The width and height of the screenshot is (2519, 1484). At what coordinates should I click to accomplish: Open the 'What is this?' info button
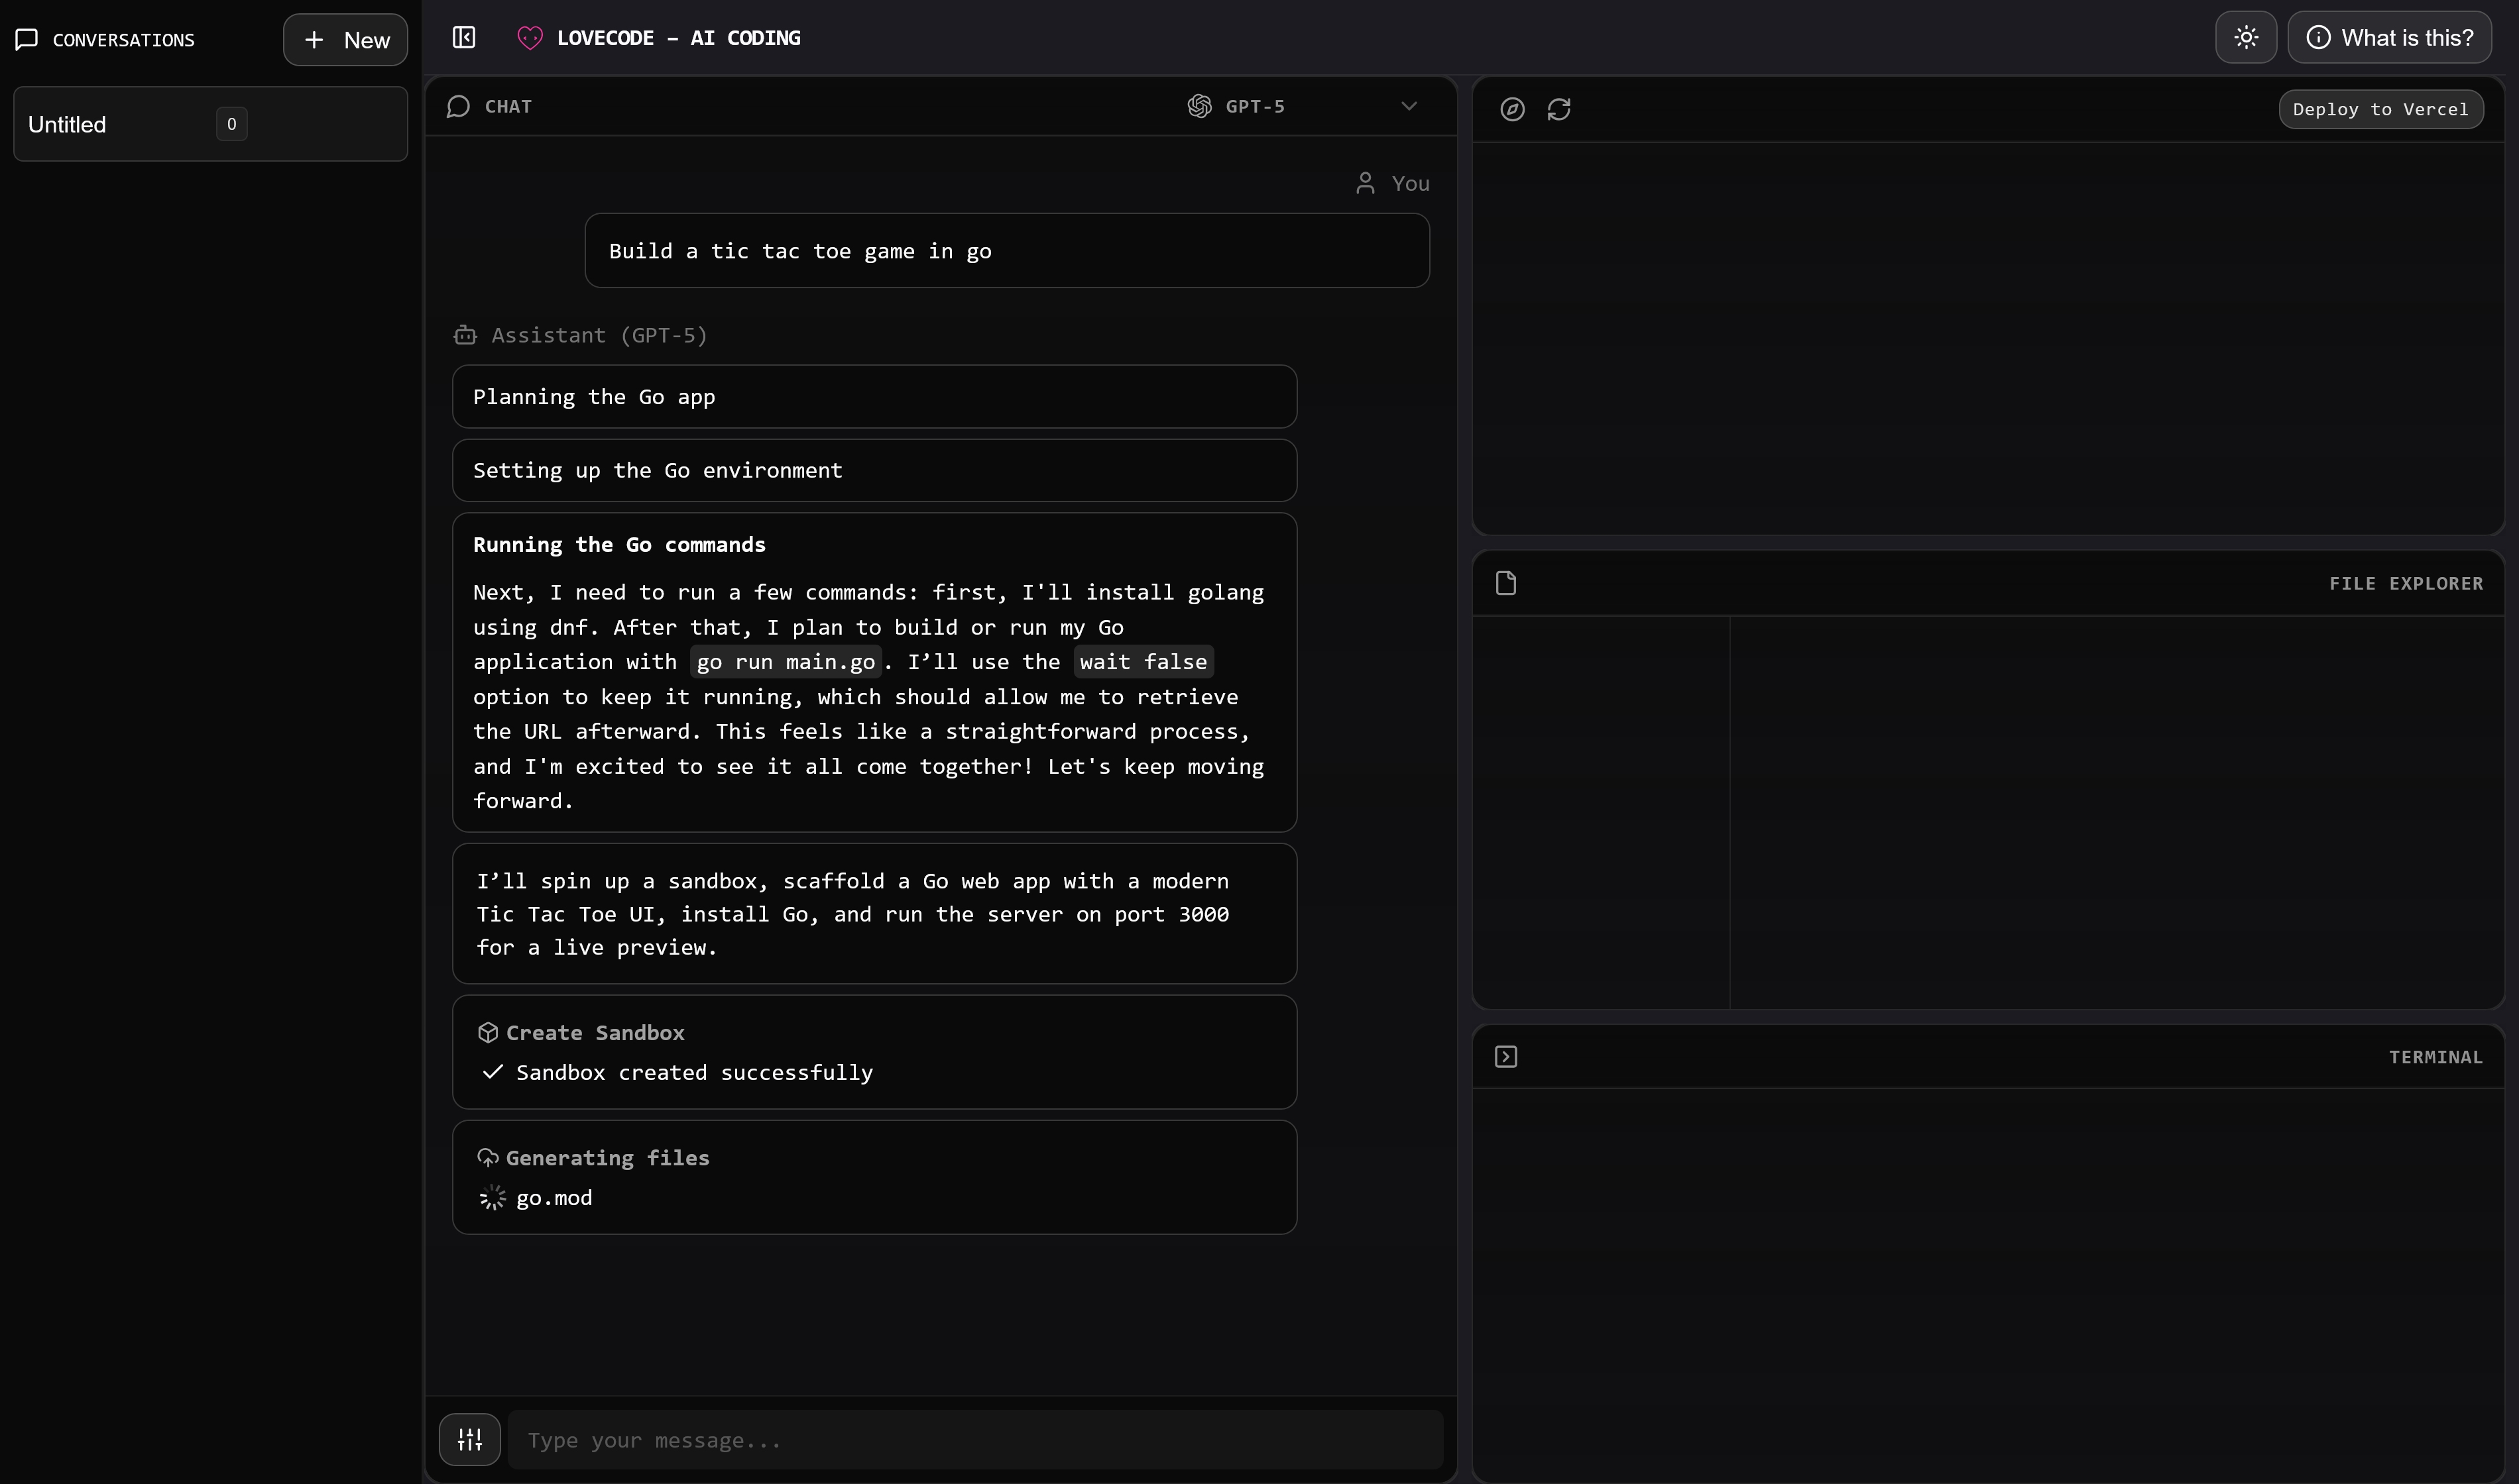pyautogui.click(x=2389, y=38)
